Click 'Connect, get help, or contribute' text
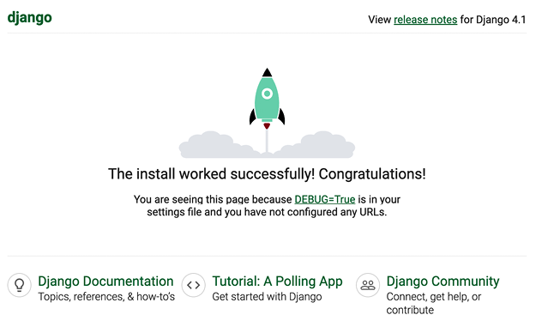 (x=434, y=303)
